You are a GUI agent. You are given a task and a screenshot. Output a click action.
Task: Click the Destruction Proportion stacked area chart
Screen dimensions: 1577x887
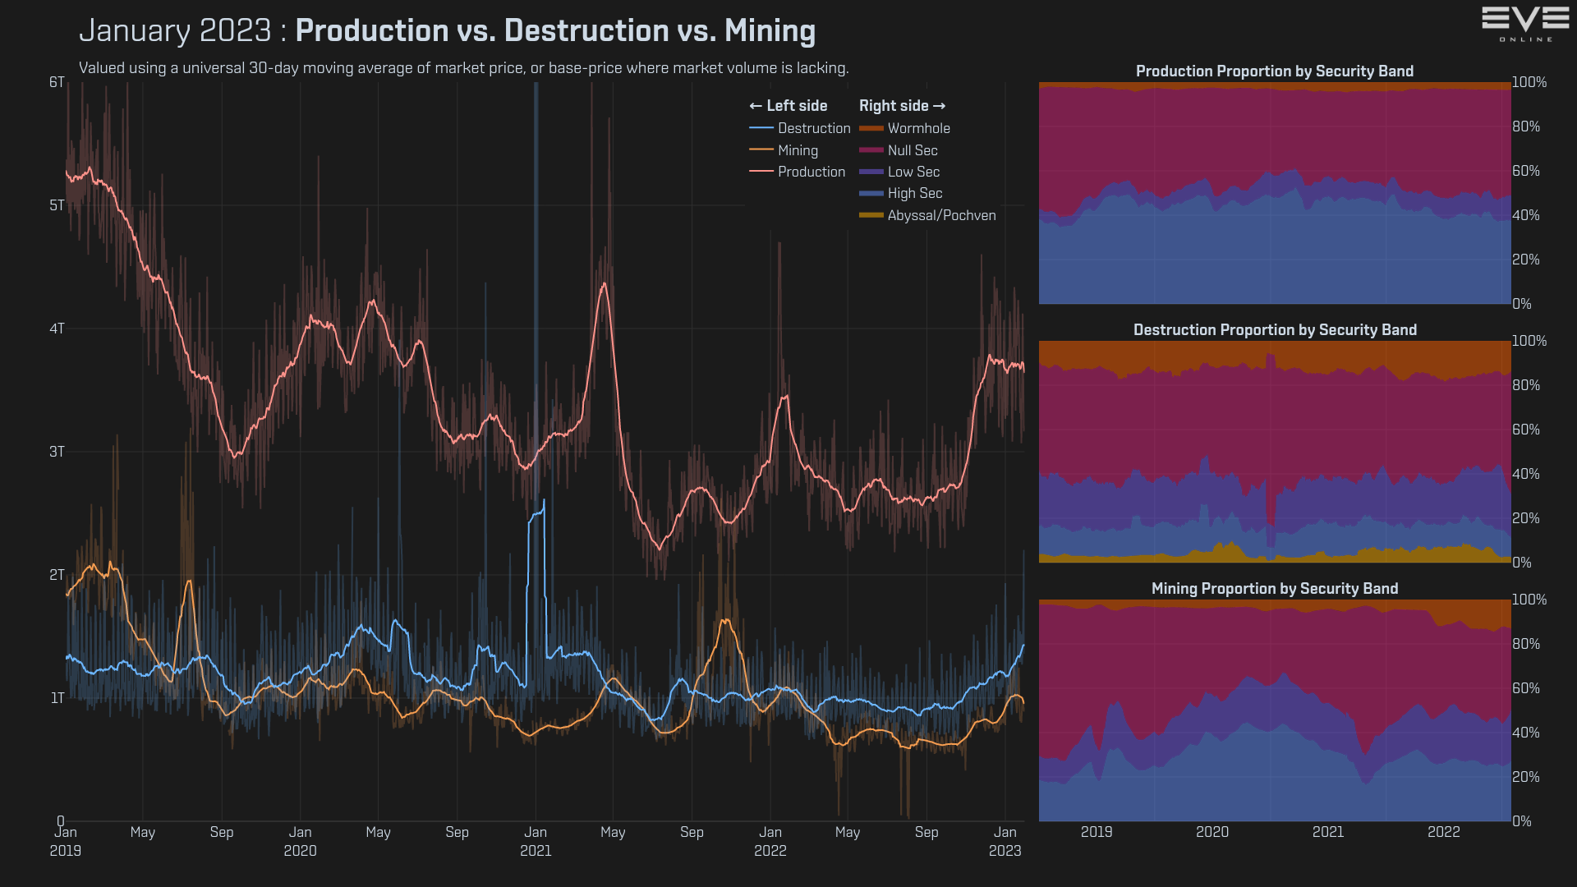(1275, 452)
